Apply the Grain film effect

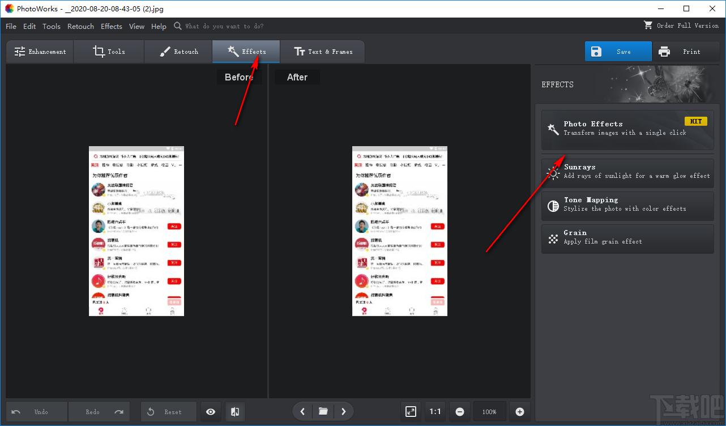pyautogui.click(x=627, y=238)
